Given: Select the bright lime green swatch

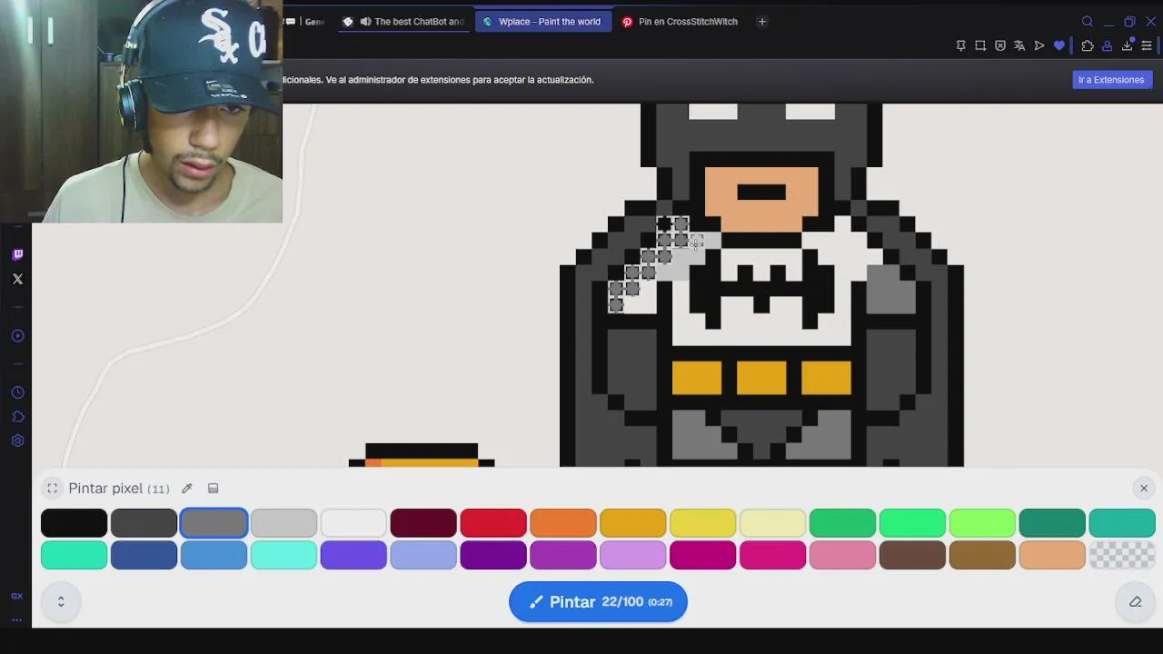Looking at the screenshot, I should click(982, 523).
